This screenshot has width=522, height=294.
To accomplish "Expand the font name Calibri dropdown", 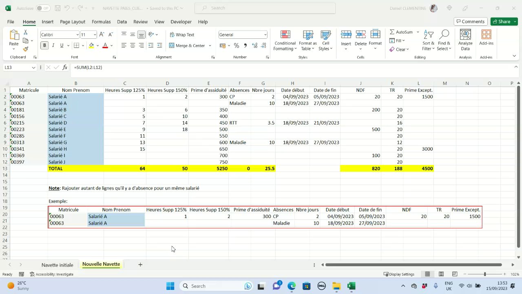I will coord(77,35).
